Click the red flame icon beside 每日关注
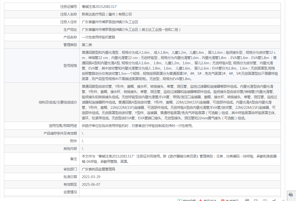The height and width of the screenshot is (201, 296). pos(201,200)
